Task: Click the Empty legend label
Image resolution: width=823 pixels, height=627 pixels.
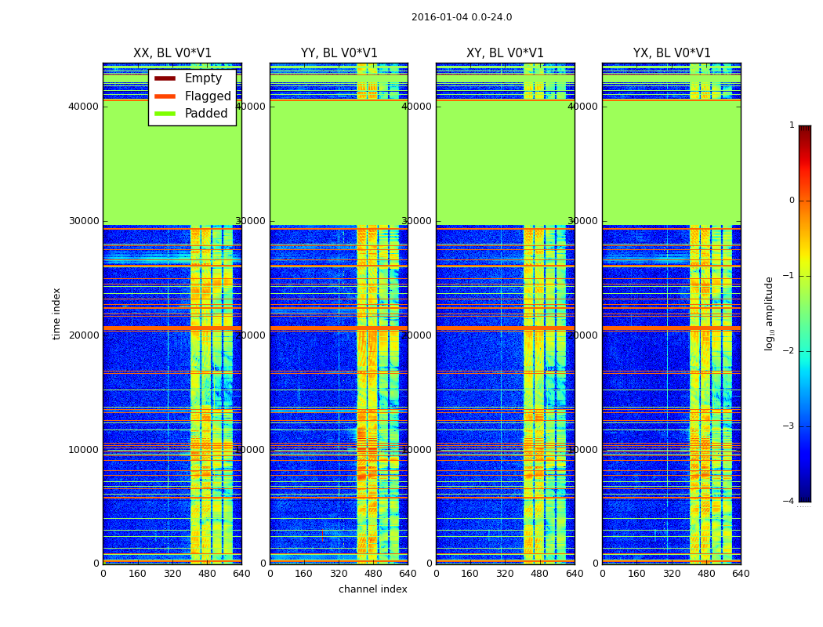Action: (203, 78)
